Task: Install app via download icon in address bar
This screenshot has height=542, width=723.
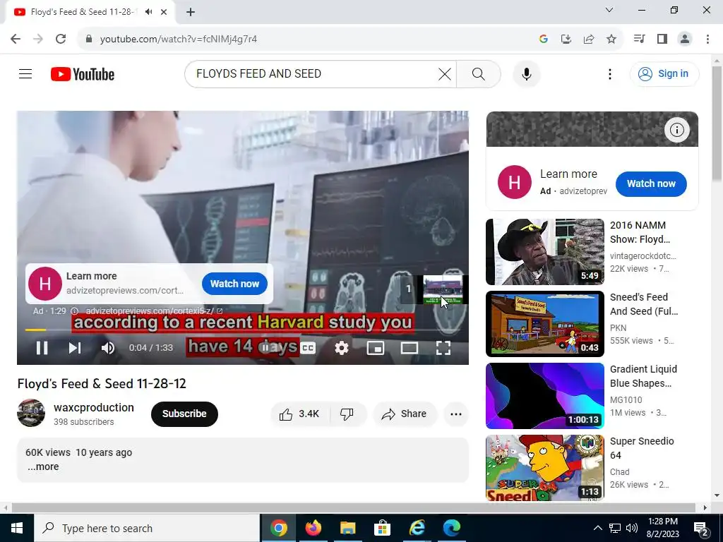Action: click(566, 39)
